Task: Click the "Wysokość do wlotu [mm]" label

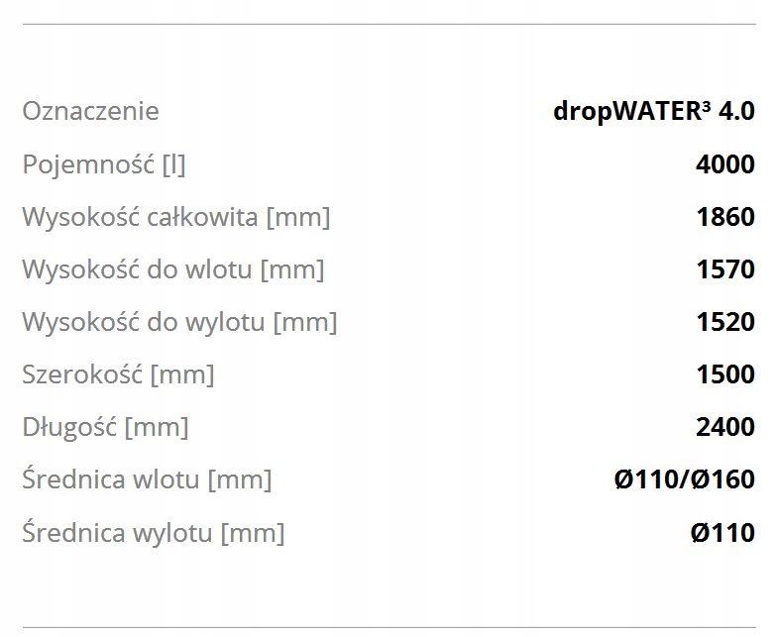Action: point(172,268)
